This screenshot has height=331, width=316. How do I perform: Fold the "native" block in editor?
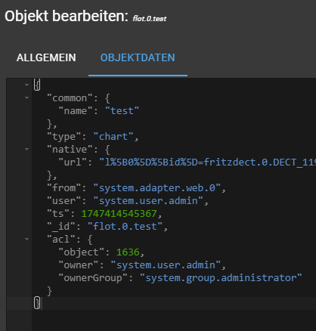click(x=26, y=149)
